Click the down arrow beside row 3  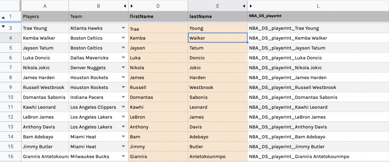(x=4, y=27)
